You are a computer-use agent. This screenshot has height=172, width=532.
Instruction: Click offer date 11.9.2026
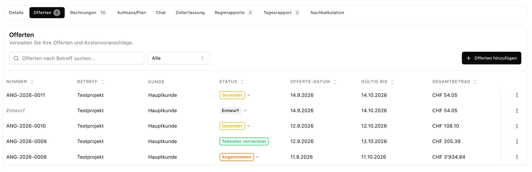click(302, 157)
